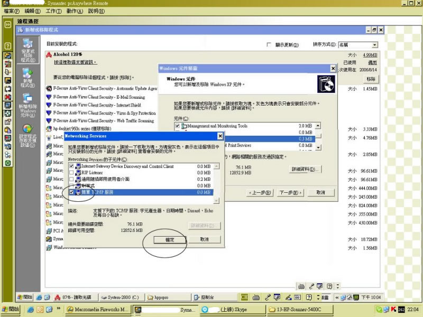Click up arrow of Networking Services subcomponents scrollbar
Image resolution: width=423 pixels, height=317 pixels.
[x=216, y=166]
